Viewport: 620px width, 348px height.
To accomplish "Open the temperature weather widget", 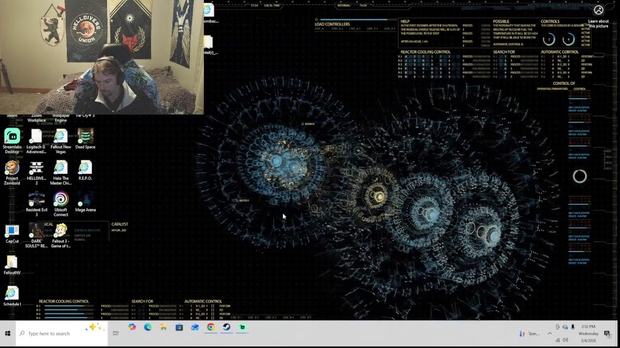I will [529, 333].
